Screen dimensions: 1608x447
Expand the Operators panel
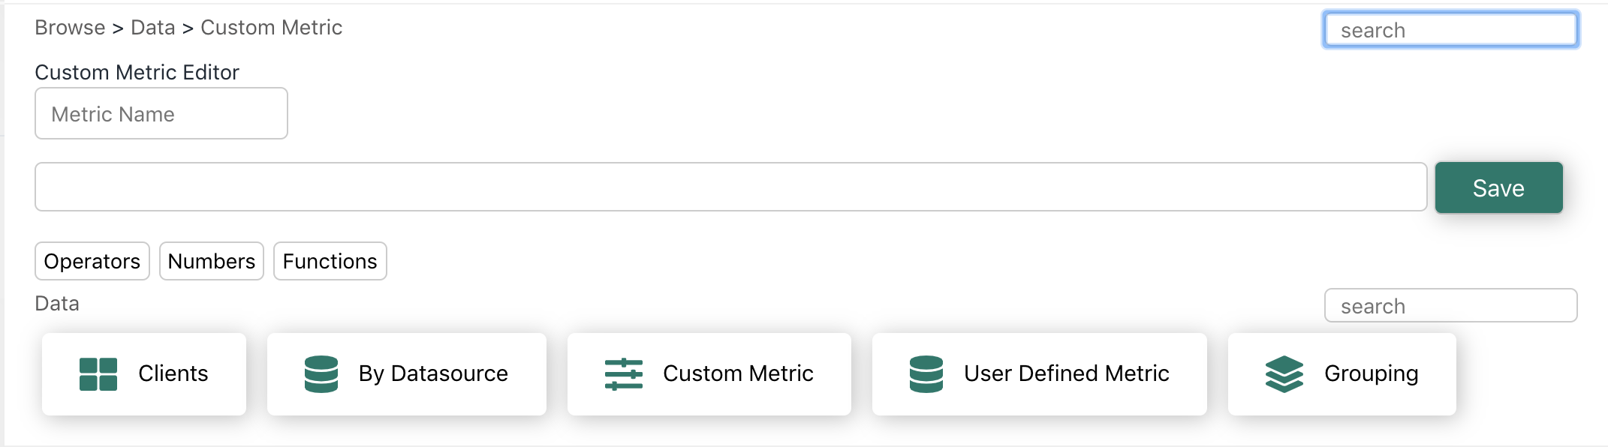[x=92, y=261]
